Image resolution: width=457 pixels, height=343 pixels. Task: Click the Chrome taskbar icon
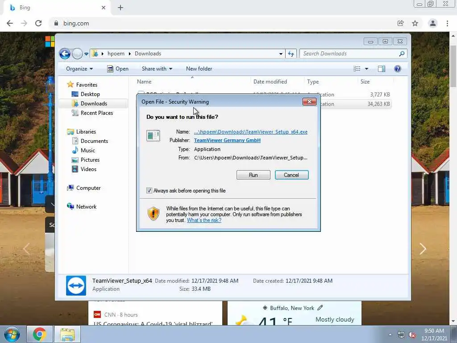tap(39, 334)
